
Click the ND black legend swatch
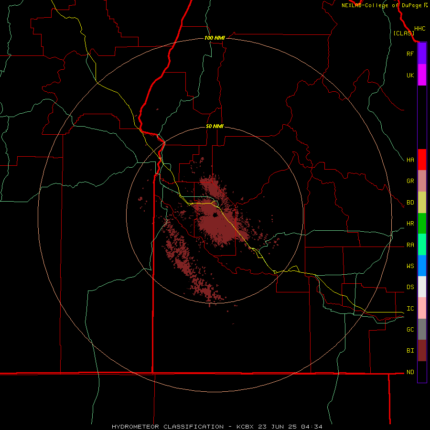(422, 372)
